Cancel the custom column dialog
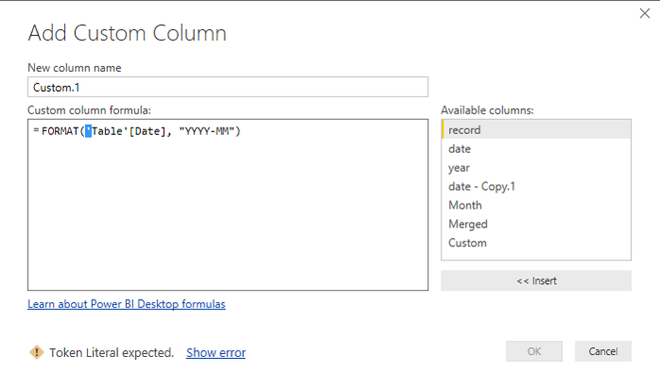The image size is (660, 389). click(x=602, y=351)
